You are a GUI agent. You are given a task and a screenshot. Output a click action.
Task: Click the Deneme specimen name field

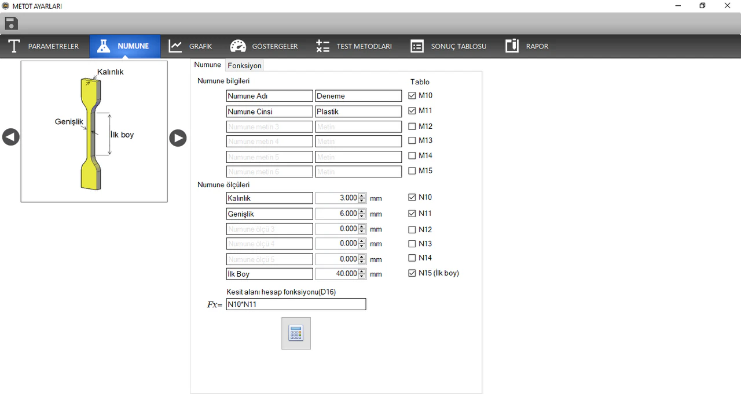(x=358, y=96)
